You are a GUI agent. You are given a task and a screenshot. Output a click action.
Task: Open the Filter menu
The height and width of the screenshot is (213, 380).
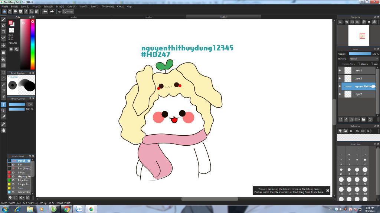[x=36, y=7]
